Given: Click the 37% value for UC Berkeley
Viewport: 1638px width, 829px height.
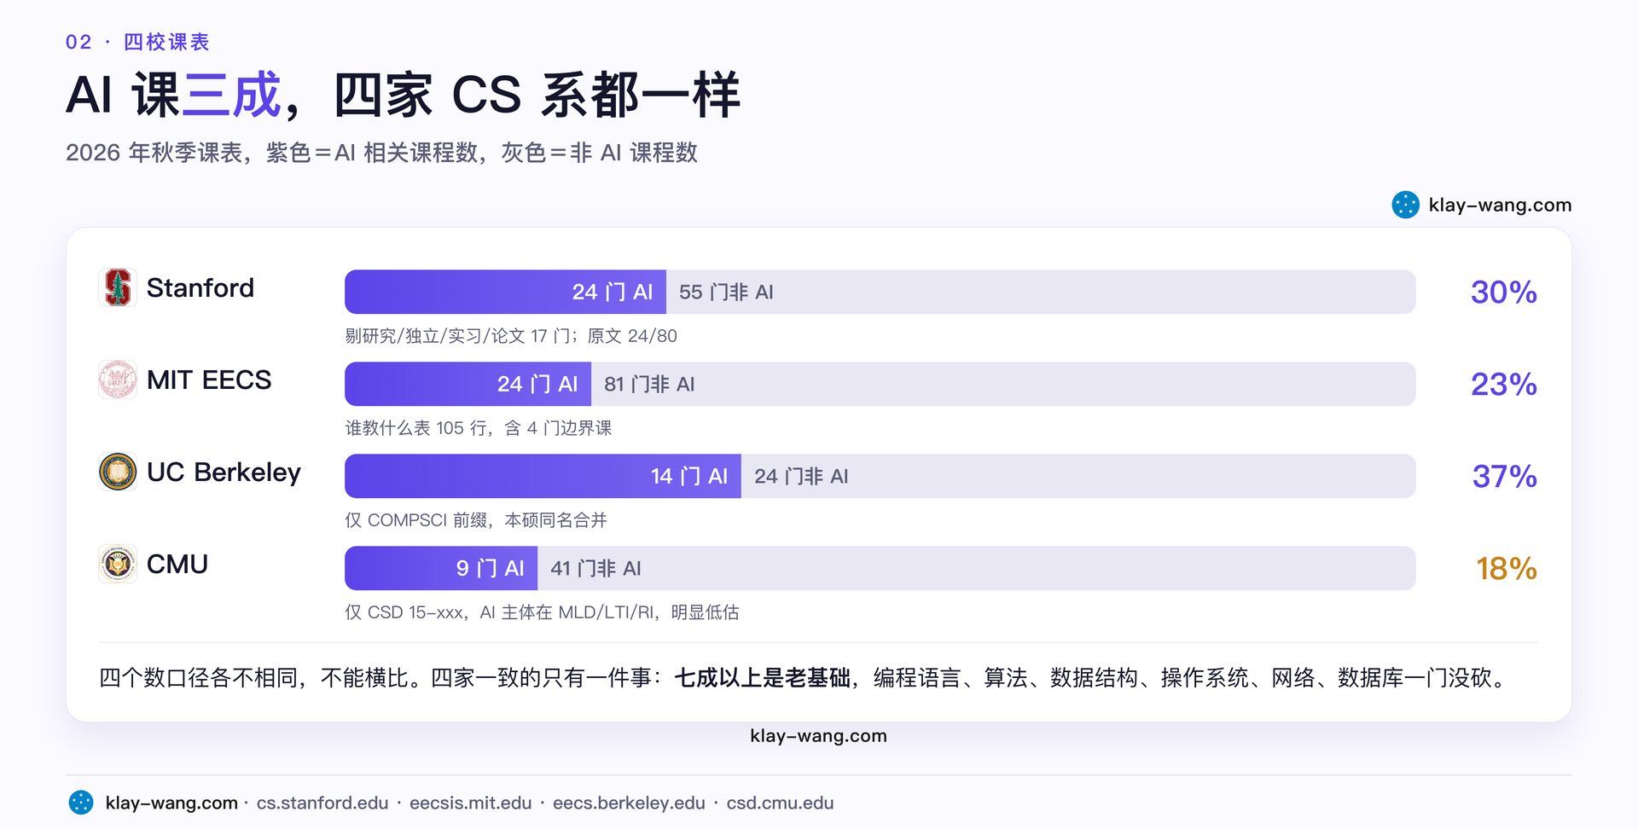Looking at the screenshot, I should click(x=1505, y=476).
